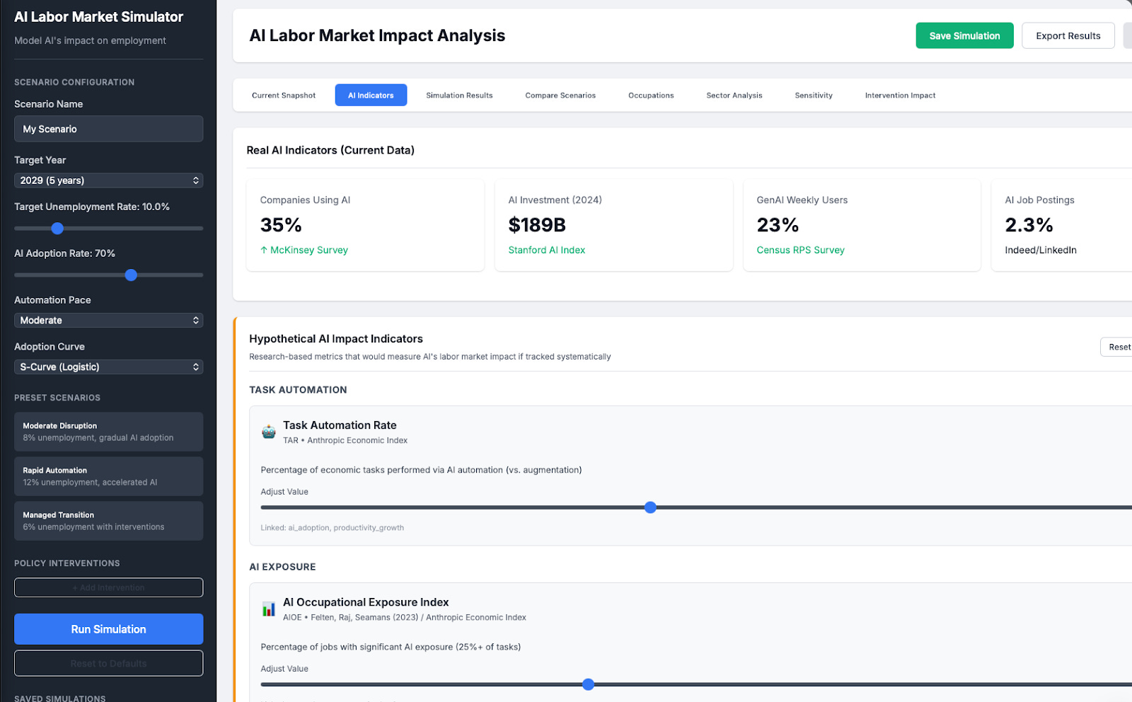This screenshot has width=1132, height=702.
Task: Open the Adoption Curve dropdown
Action: (x=108, y=367)
